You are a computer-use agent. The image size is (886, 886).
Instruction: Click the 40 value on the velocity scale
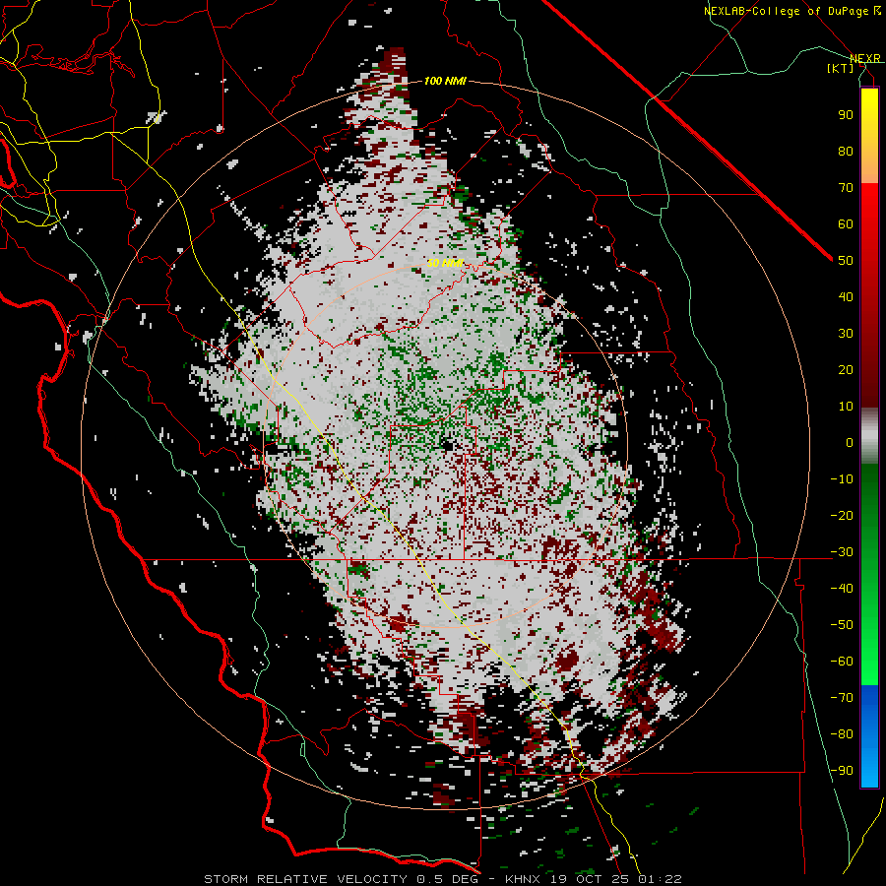coord(846,296)
